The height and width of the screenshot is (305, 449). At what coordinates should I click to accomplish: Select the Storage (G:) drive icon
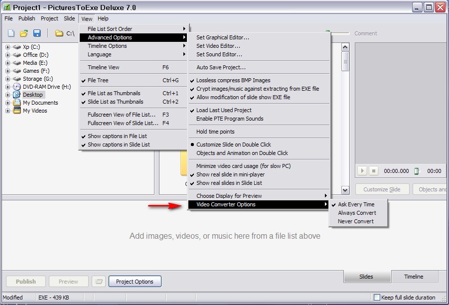17,79
